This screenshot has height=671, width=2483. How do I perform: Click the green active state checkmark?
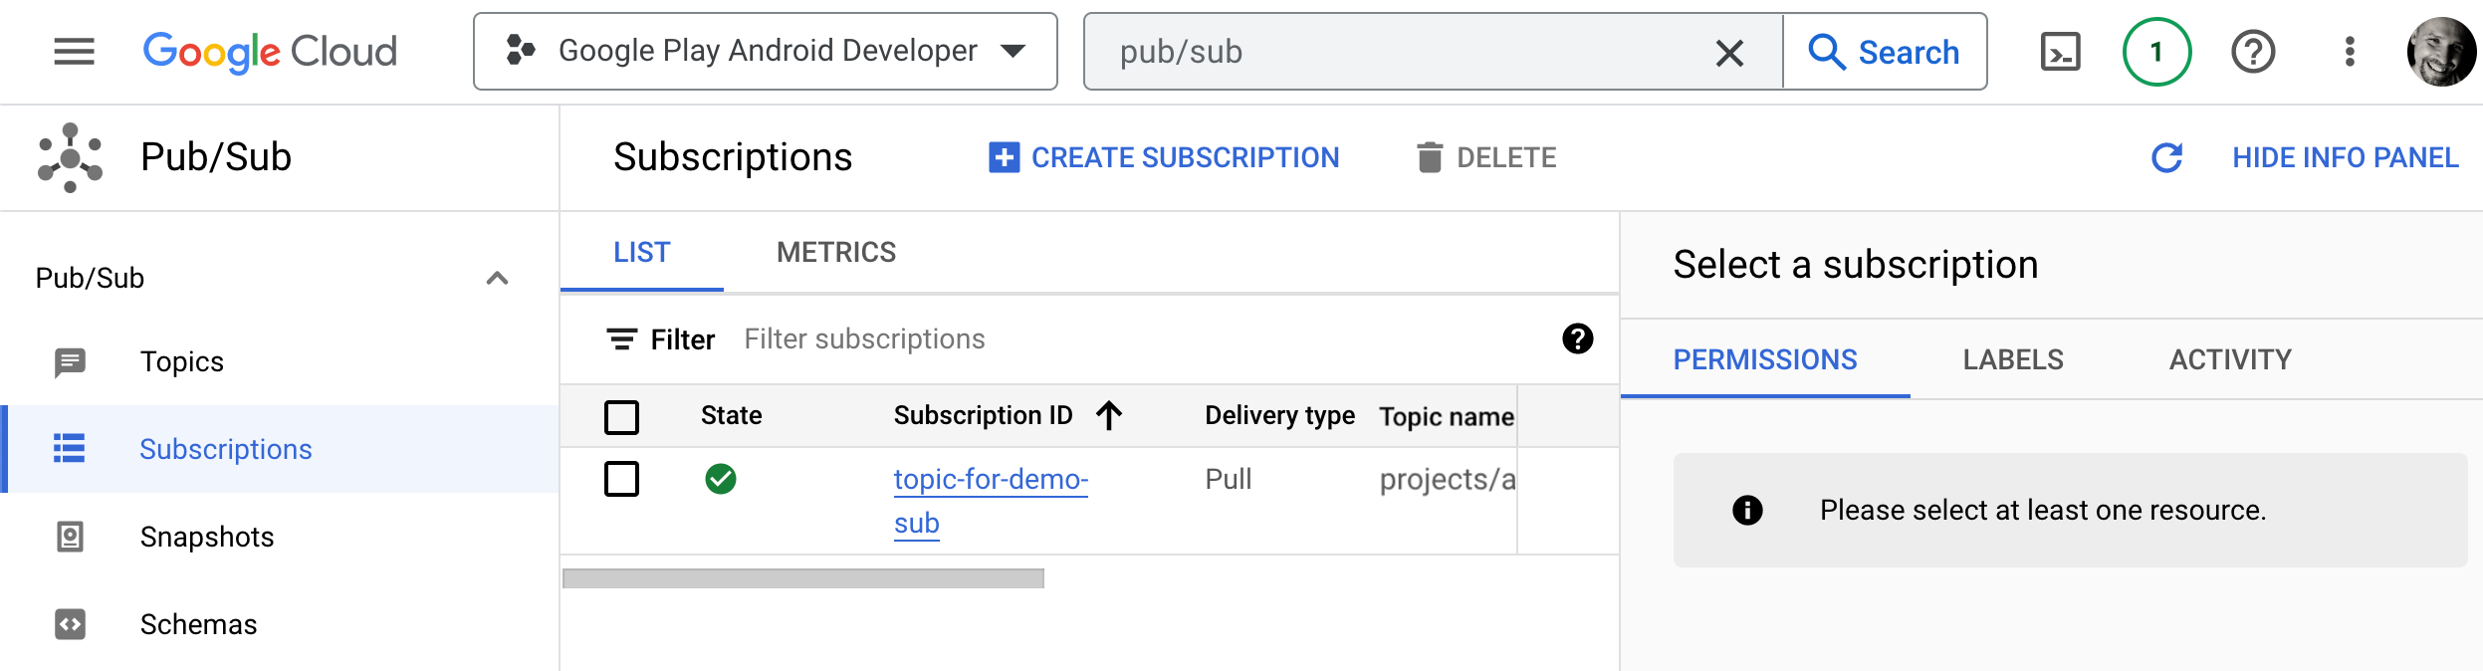[x=721, y=479]
